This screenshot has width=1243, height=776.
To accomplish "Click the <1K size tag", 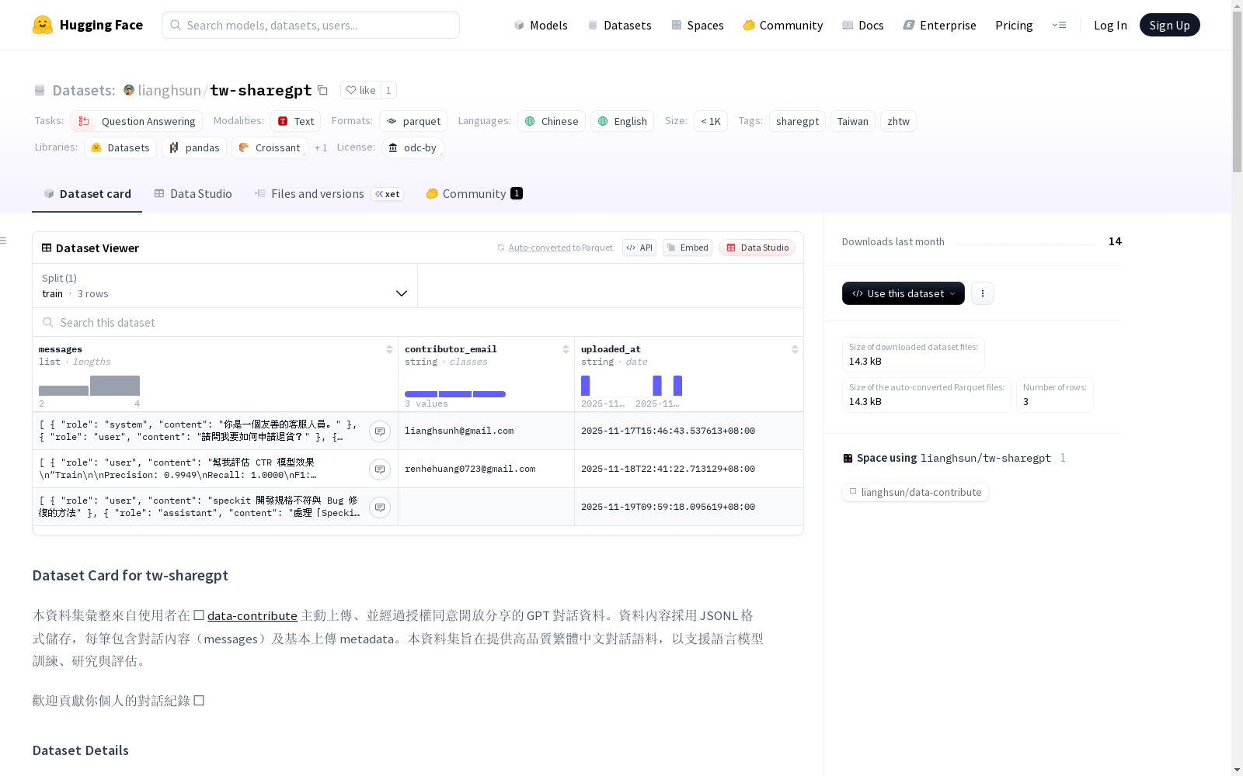I will point(711,121).
